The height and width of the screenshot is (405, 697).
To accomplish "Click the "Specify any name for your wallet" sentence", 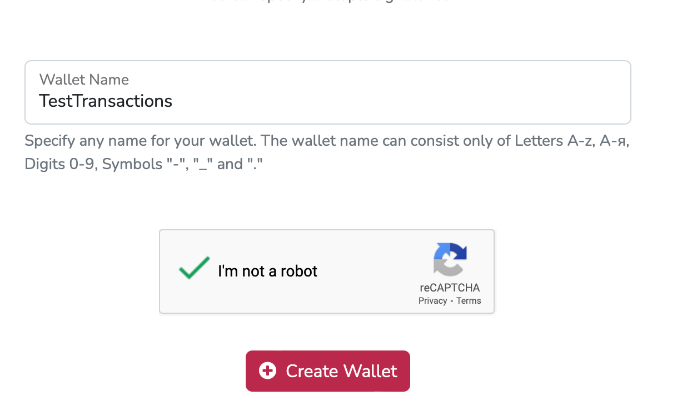I will click(140, 141).
